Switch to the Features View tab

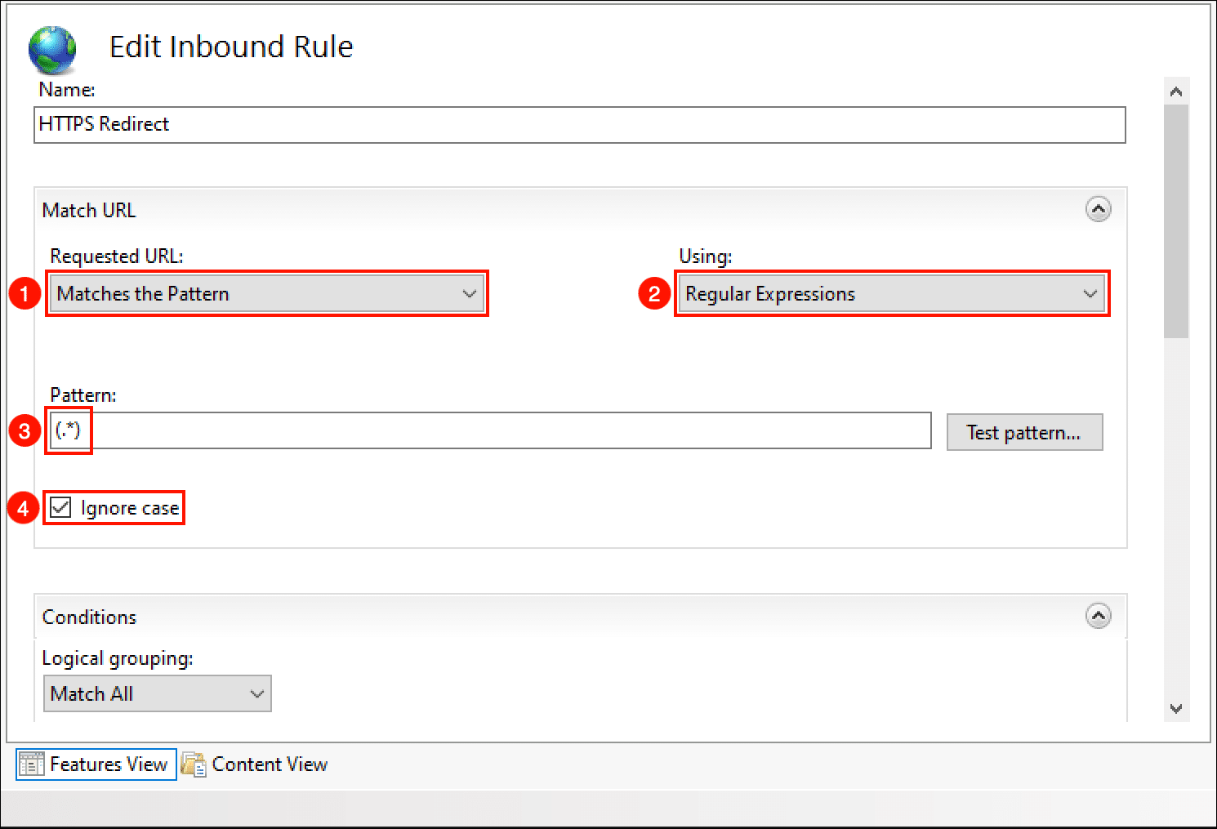(108, 764)
